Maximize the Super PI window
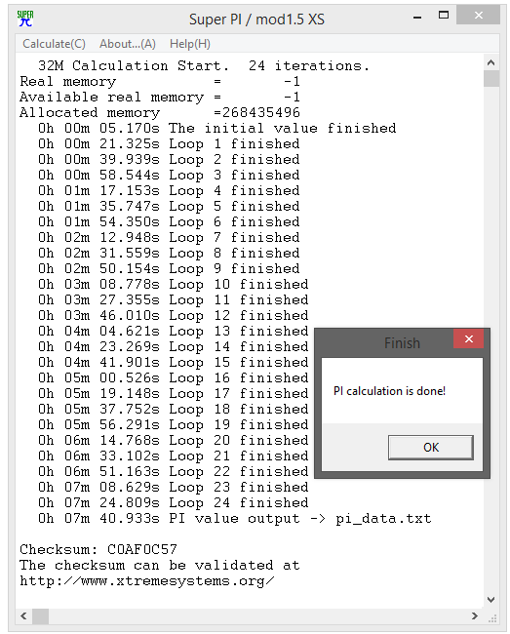The image size is (510, 634). [444, 16]
